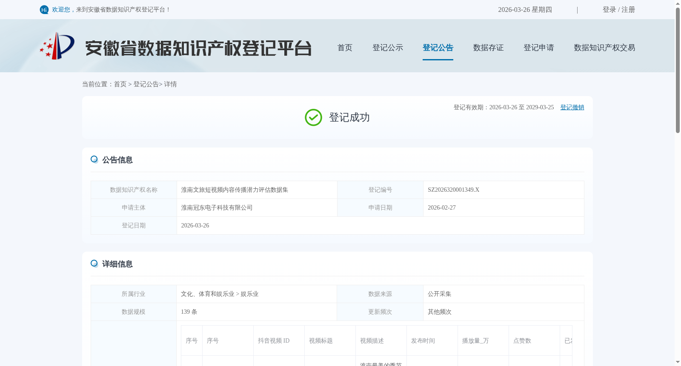Click the 点赞数 column header
Viewport: 681px width, 366px height.
point(534,341)
